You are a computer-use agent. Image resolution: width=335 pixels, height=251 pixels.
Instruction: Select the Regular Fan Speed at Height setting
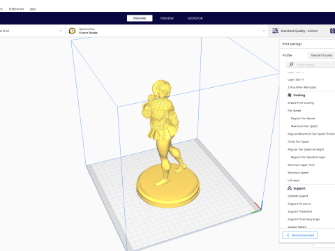pyautogui.click(x=306, y=149)
